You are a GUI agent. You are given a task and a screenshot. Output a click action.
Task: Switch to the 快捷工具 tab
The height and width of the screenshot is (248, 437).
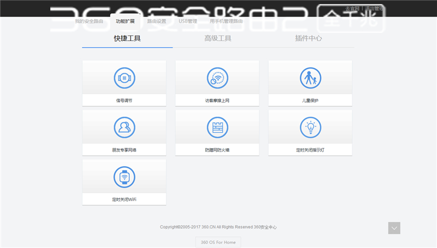click(x=127, y=39)
